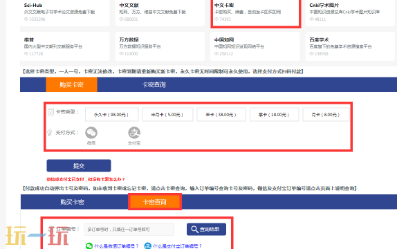Click the view count 48111

(x=320, y=19)
